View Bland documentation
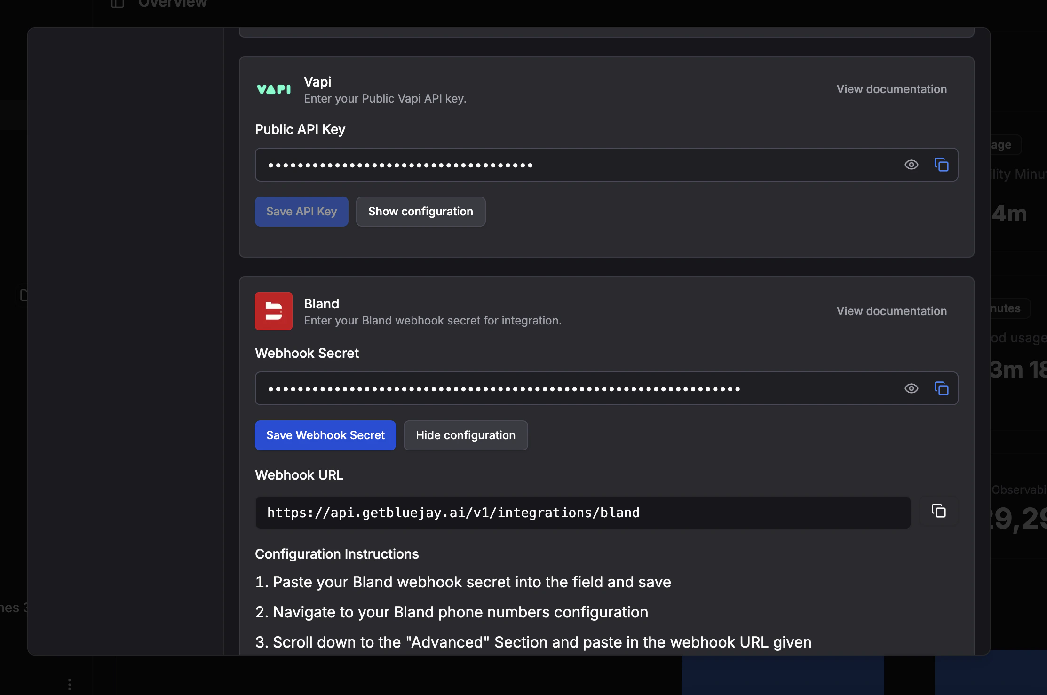This screenshot has width=1047, height=695. 891,311
